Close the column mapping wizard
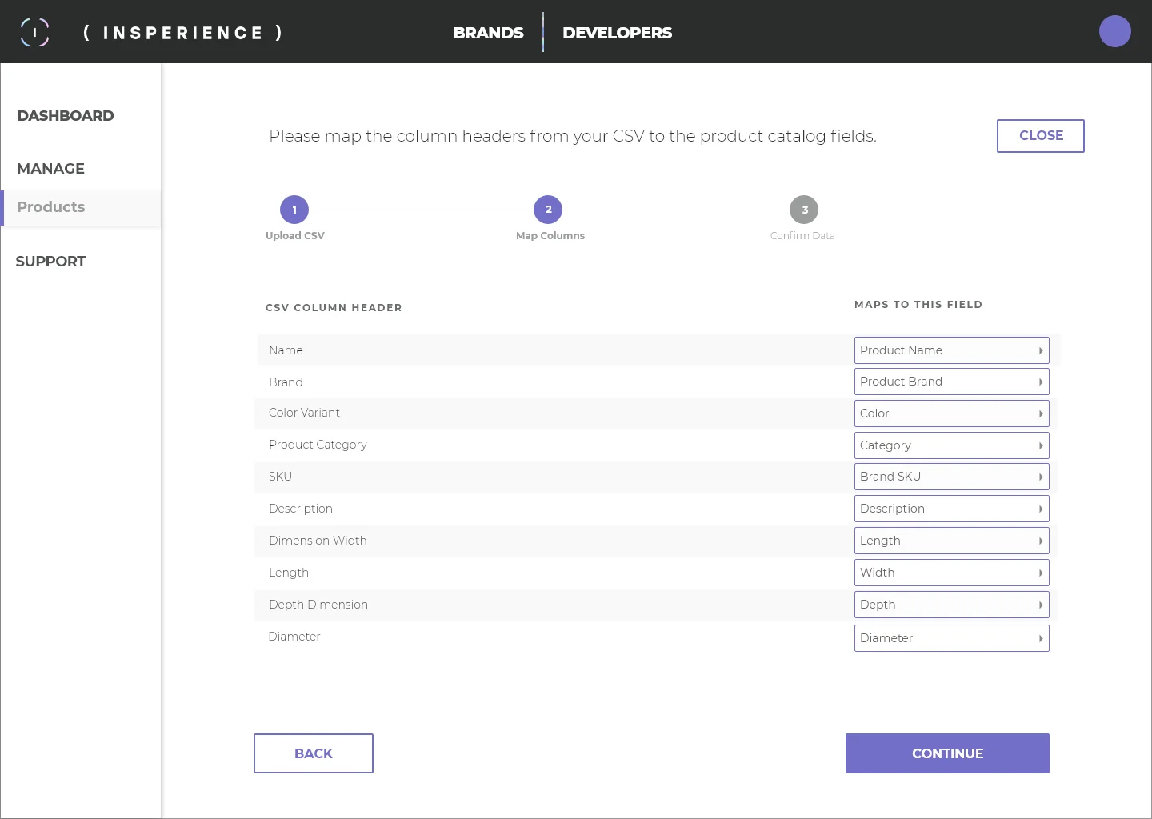 [1041, 136]
